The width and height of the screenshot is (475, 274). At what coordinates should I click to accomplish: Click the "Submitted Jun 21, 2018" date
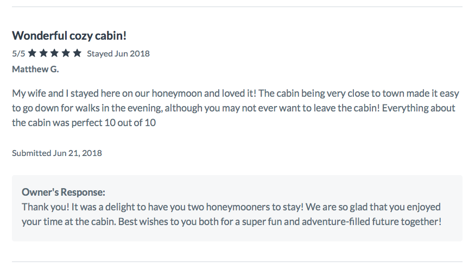57,153
